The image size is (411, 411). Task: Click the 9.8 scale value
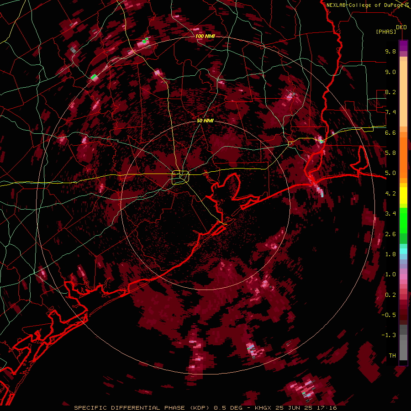(390, 51)
